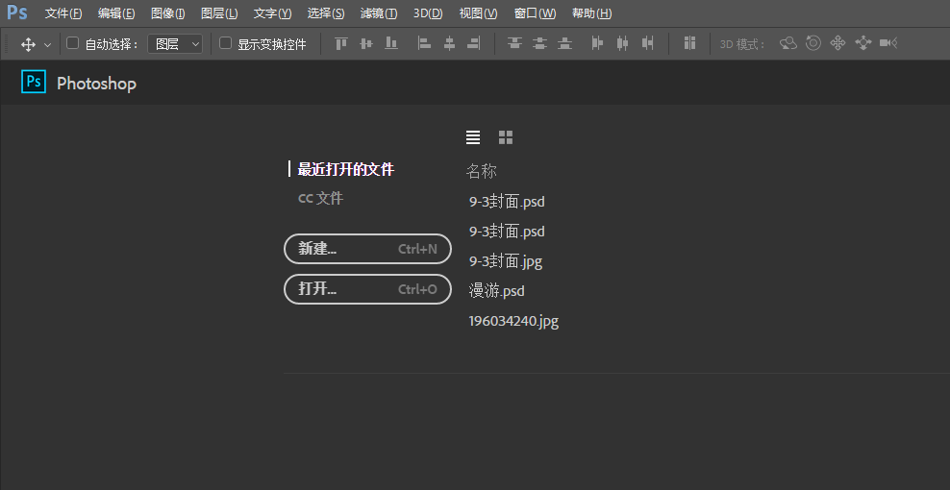Screen dimensions: 950x490
Task: Open the 滤镜(T) menu
Action: point(379,13)
